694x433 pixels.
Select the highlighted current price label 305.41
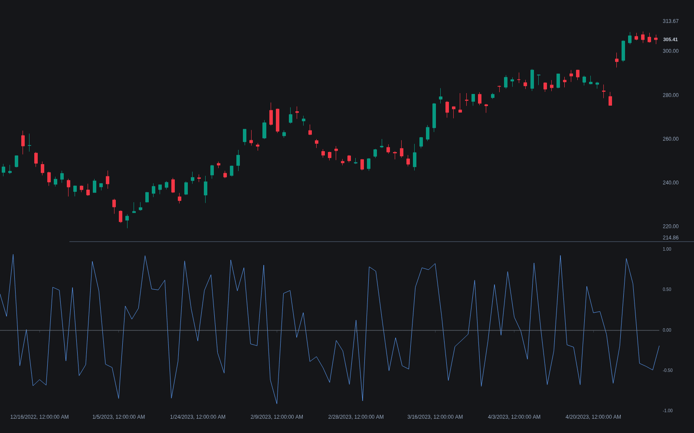(x=670, y=39)
